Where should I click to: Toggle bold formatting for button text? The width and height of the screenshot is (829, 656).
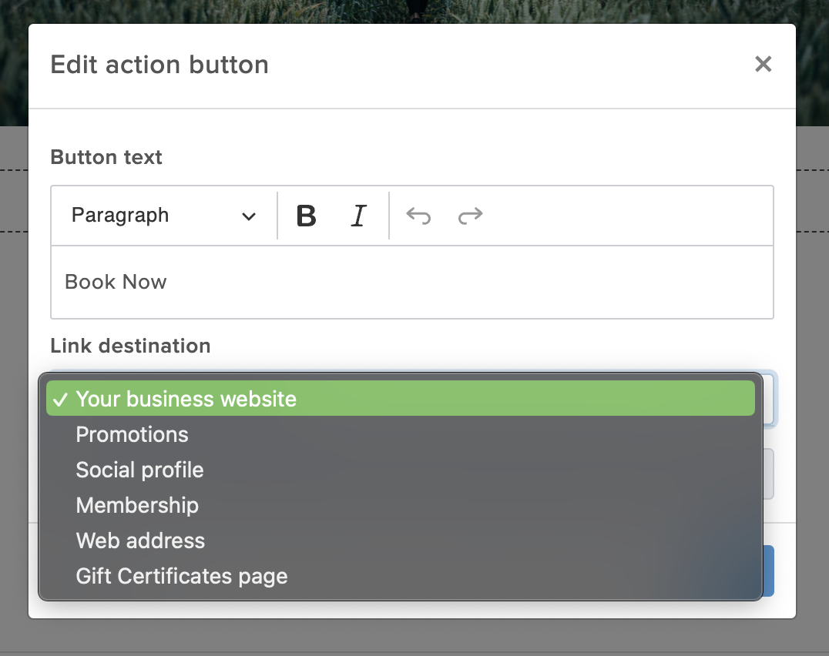point(306,216)
